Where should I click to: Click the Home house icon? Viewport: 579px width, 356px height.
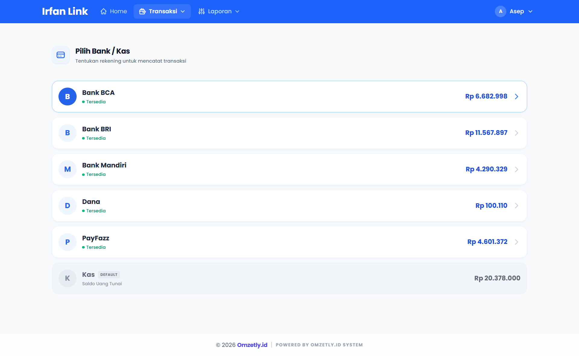(103, 11)
